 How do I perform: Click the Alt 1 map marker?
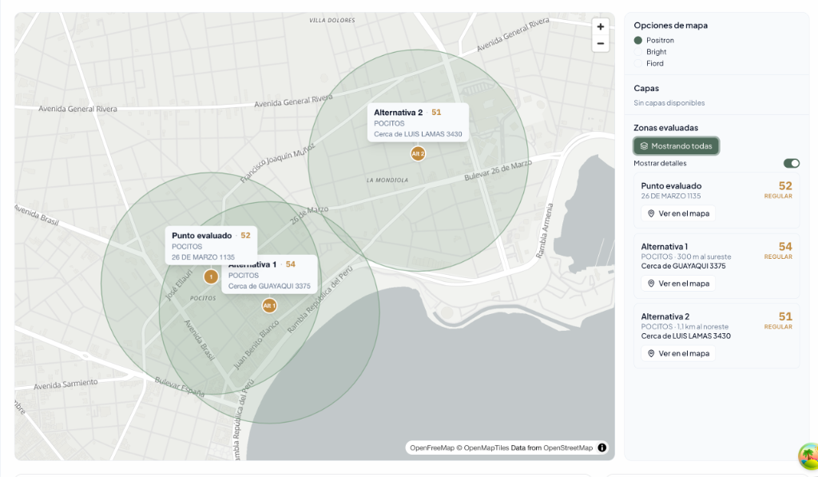coord(269,305)
